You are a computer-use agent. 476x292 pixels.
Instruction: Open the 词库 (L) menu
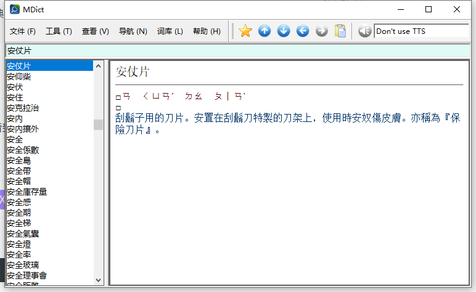point(170,31)
